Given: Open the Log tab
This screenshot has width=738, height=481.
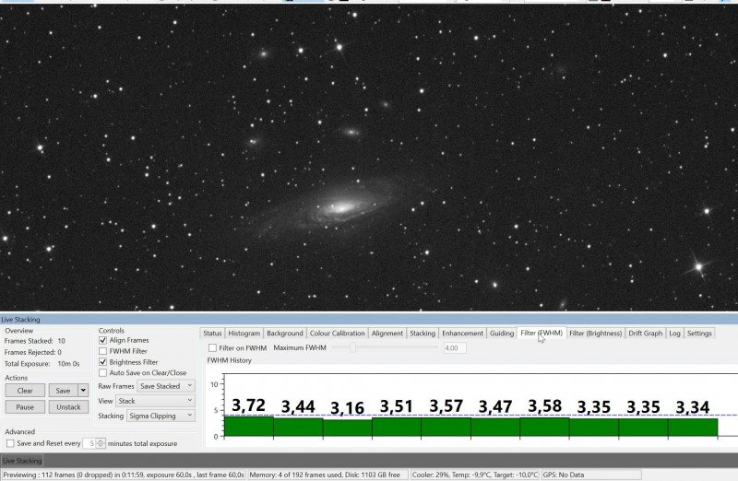Looking at the screenshot, I should tap(674, 334).
